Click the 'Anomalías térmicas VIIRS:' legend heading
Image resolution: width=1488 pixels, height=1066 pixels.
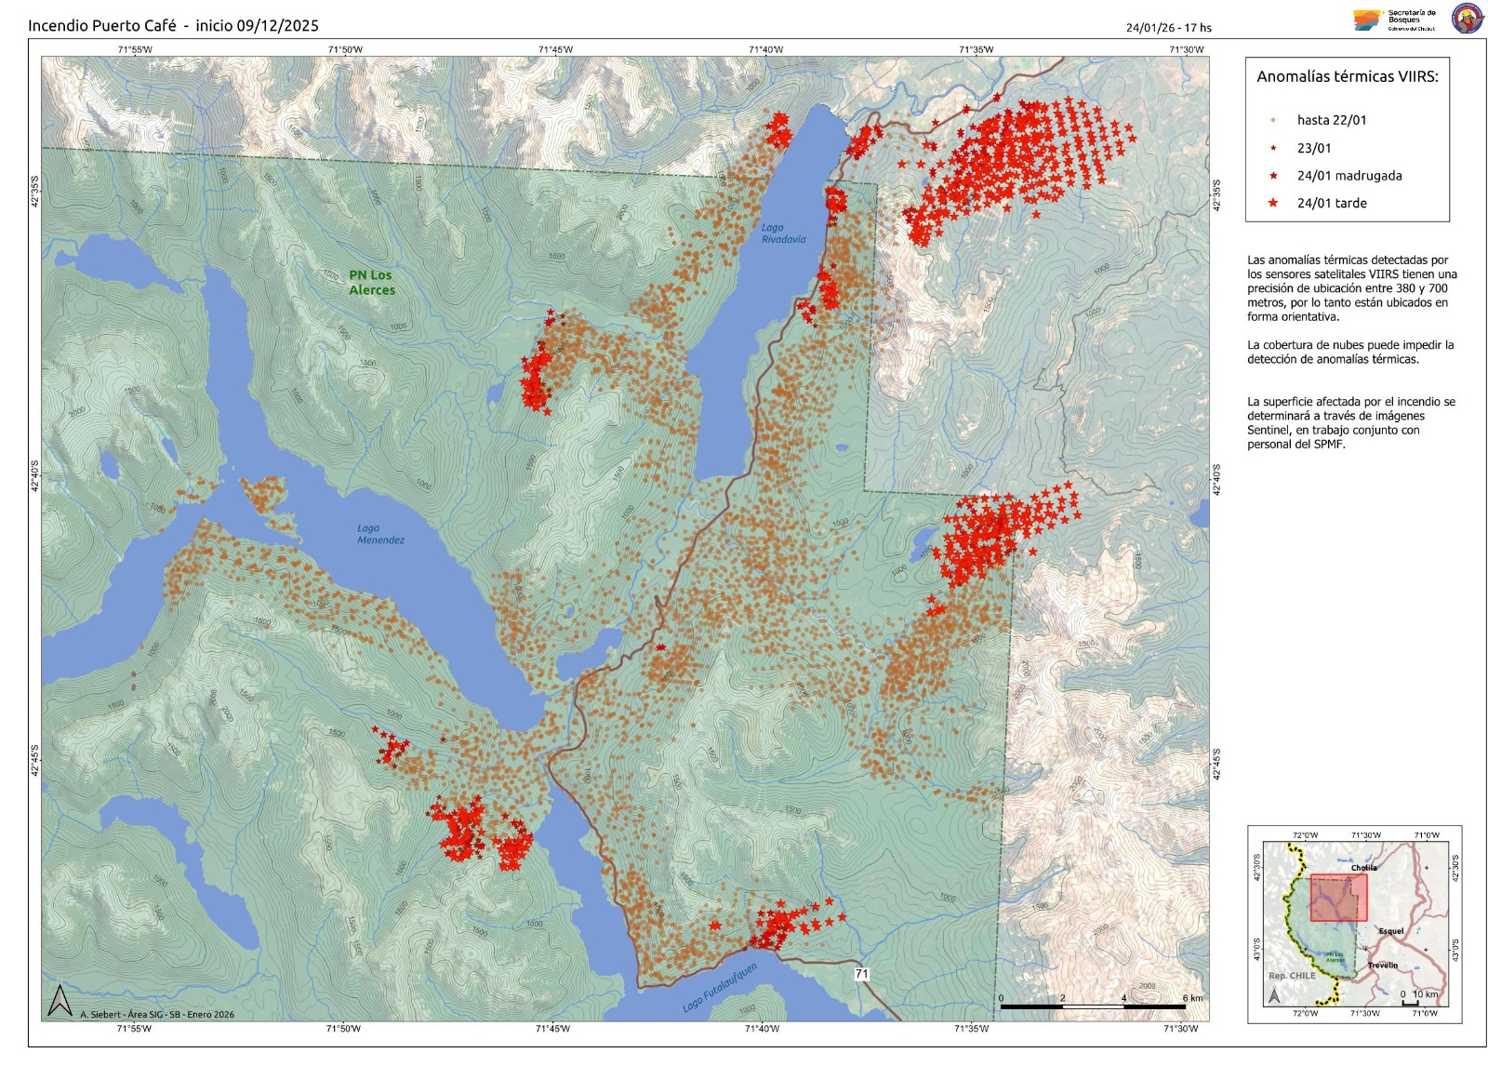(x=1347, y=77)
